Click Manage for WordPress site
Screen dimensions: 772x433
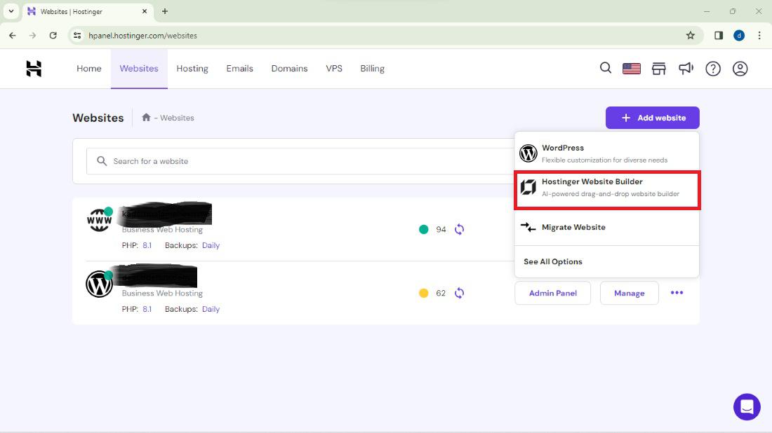coord(630,293)
